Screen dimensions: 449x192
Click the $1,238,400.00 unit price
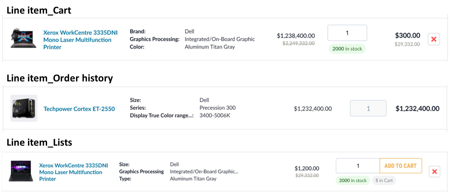(296, 36)
